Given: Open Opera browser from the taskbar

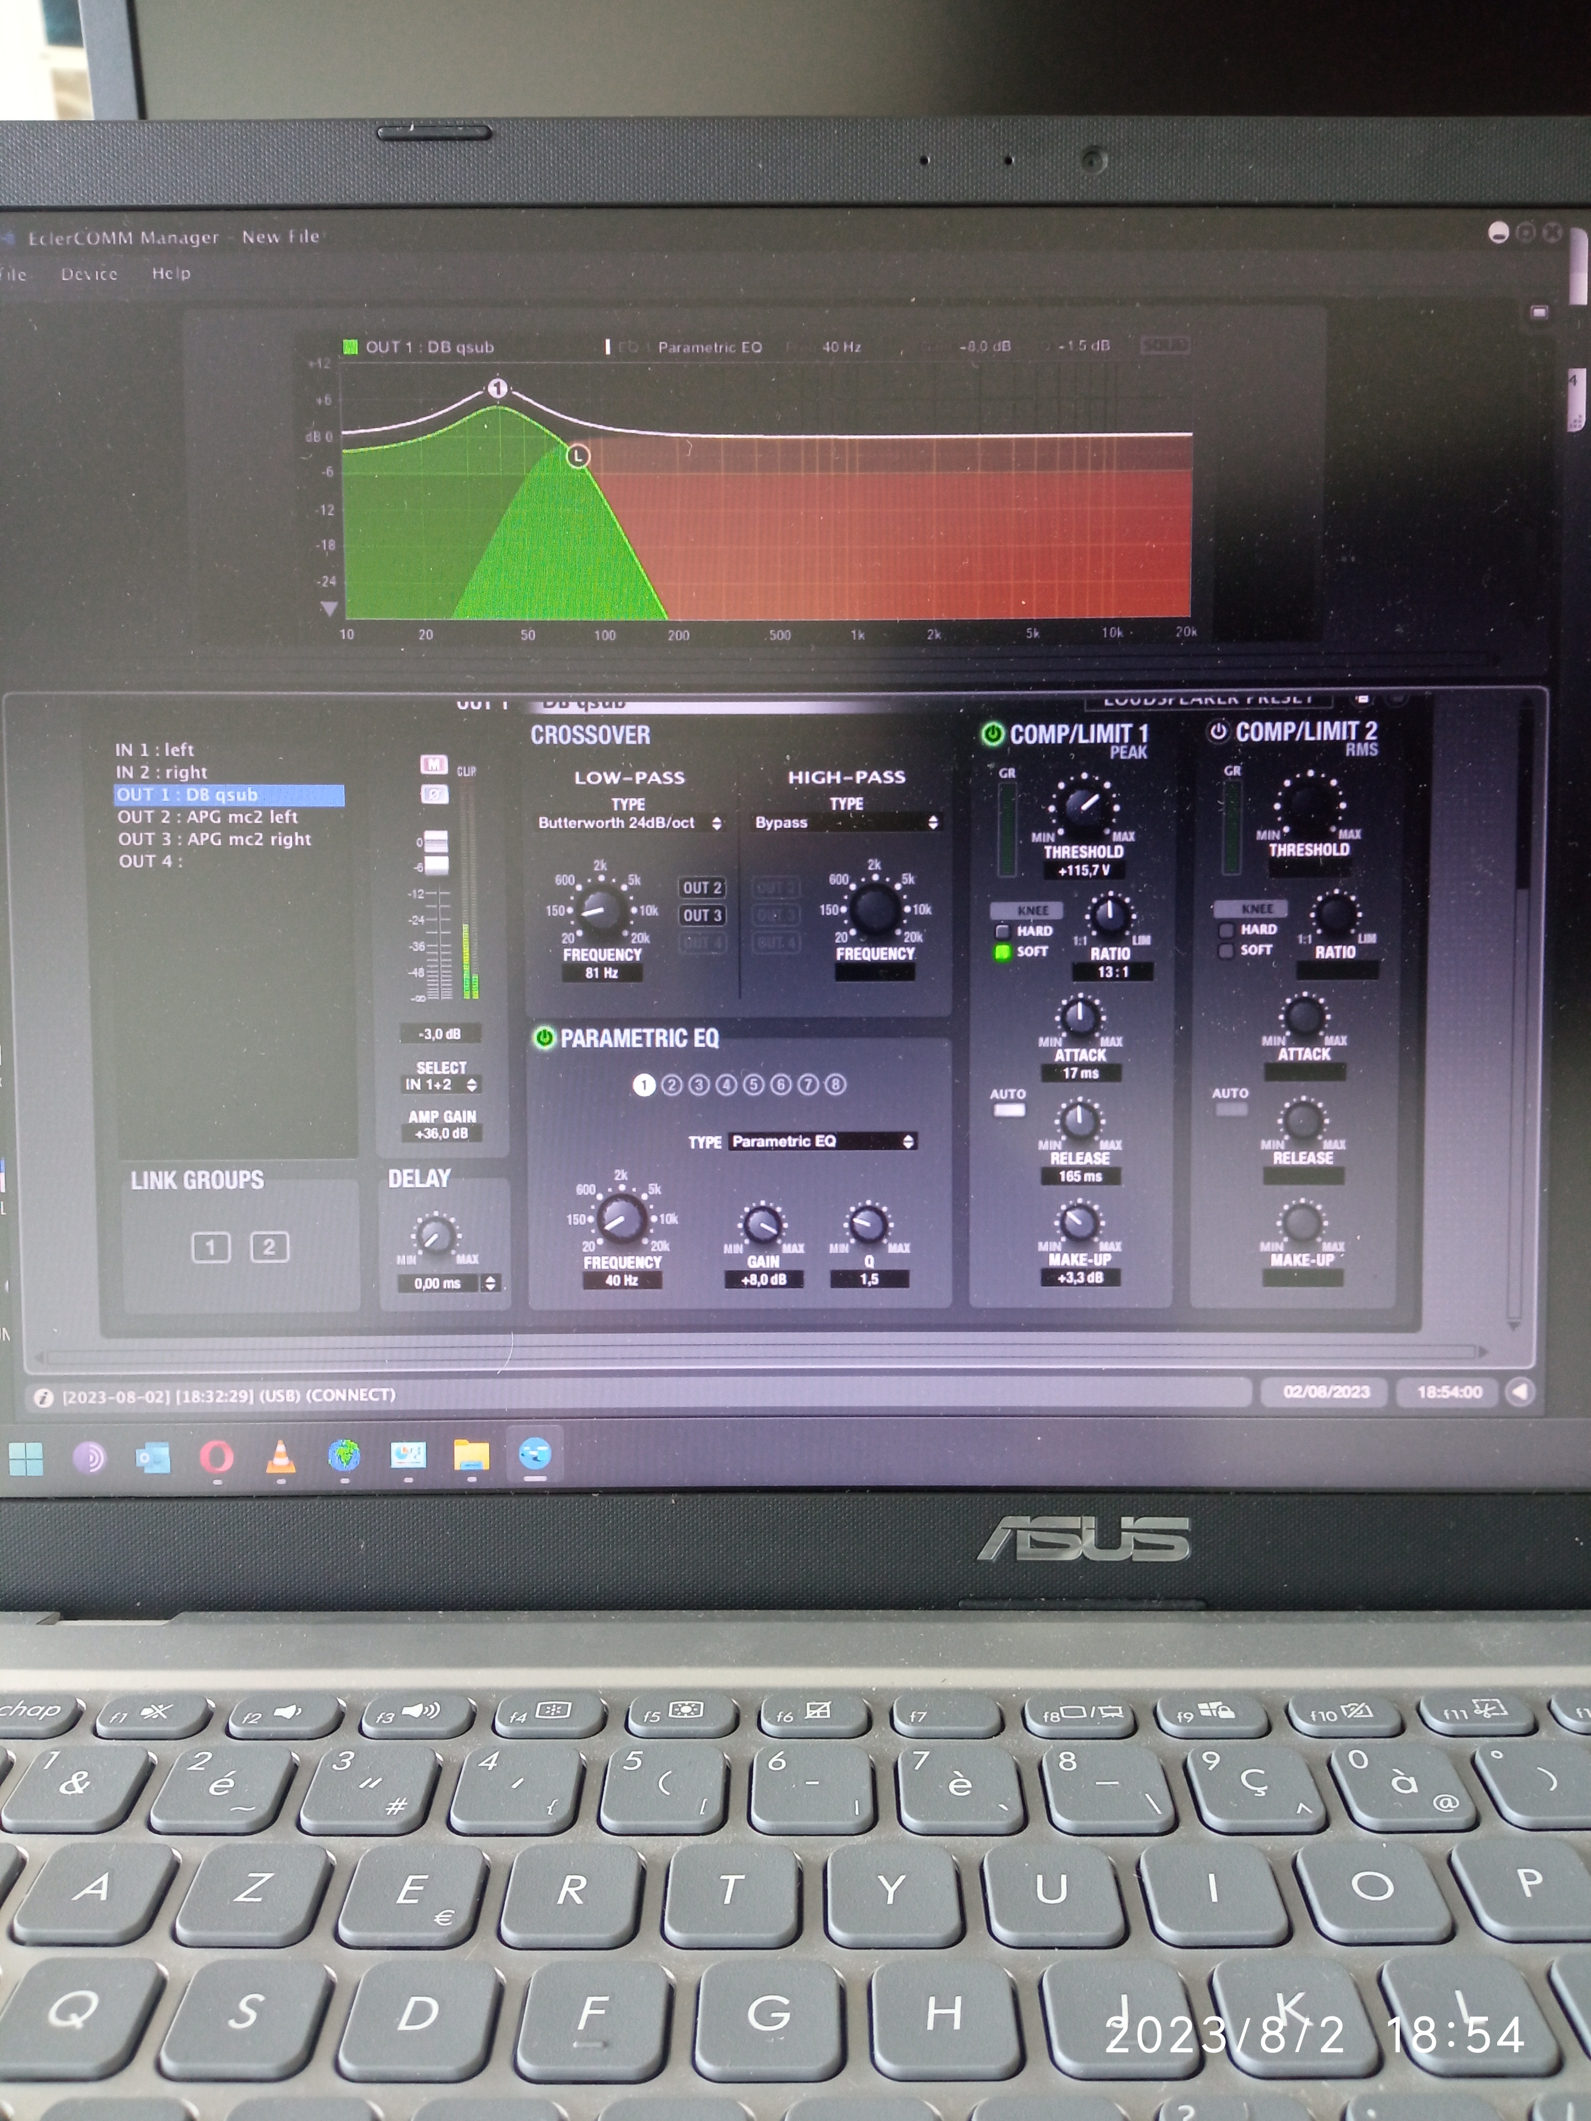Looking at the screenshot, I should (217, 1458).
